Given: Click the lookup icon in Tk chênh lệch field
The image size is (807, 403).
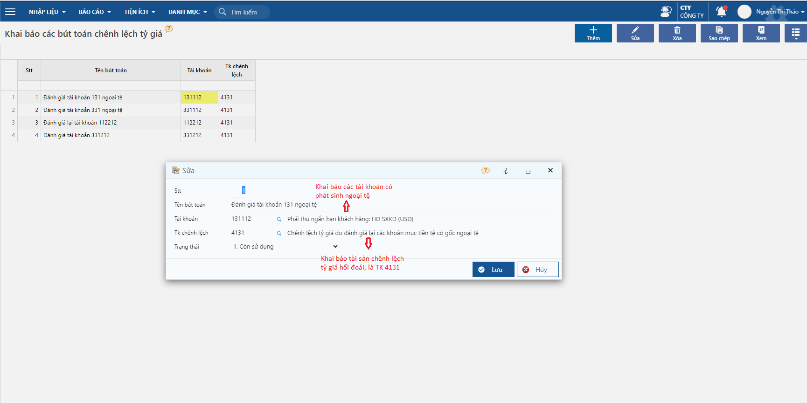Looking at the screenshot, I should (x=279, y=233).
